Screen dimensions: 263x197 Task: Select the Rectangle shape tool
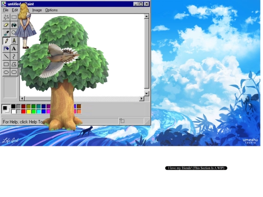[6, 64]
